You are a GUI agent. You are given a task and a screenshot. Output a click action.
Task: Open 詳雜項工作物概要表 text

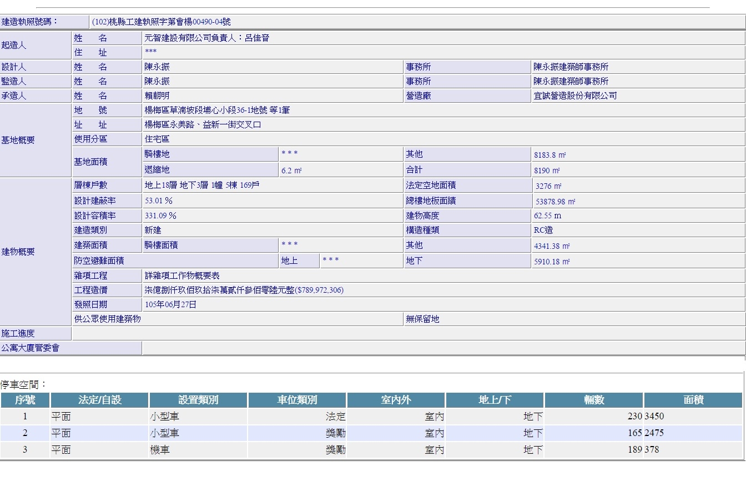(182, 275)
